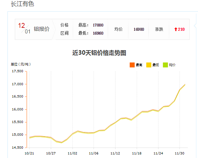Click the 14,500 y-axis label
This screenshot has width=198, height=158.
17,147
